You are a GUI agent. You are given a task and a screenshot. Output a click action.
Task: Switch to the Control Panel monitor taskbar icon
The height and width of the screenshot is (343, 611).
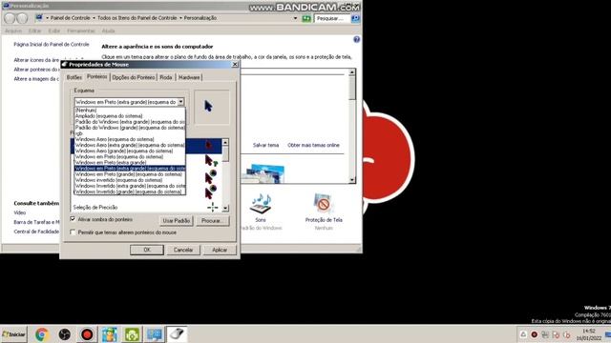coord(155,334)
